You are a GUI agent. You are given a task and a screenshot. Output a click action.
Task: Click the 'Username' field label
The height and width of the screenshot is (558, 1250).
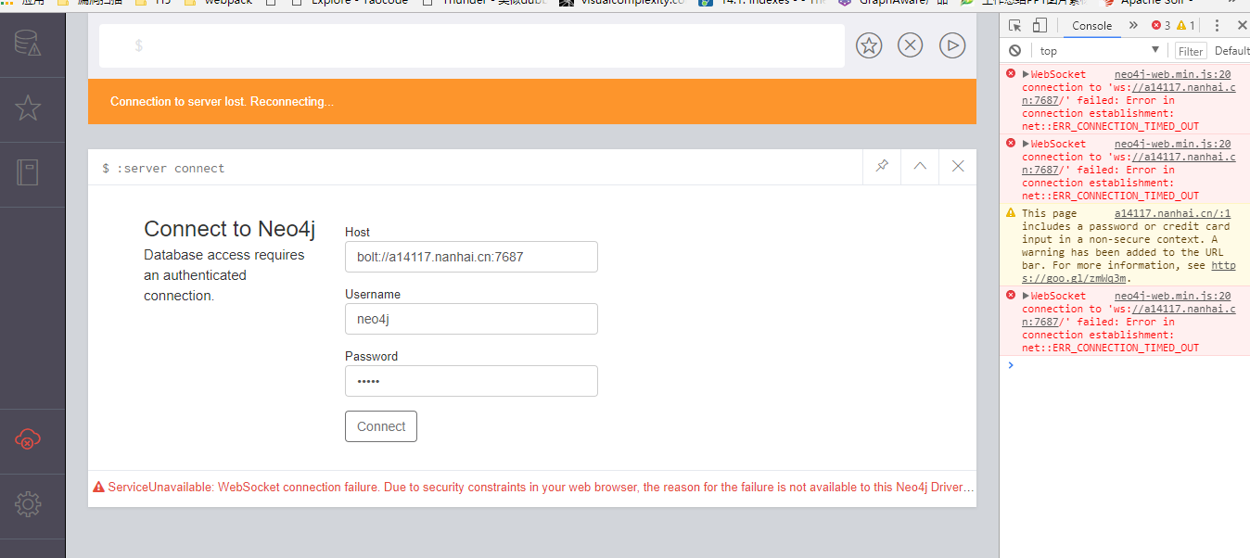pyautogui.click(x=373, y=294)
